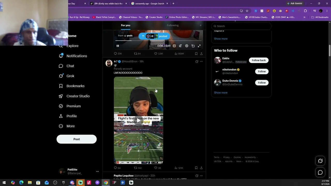Open HoodiiBron profile avatar
This screenshot has height=186, width=331.
[x=109, y=63]
